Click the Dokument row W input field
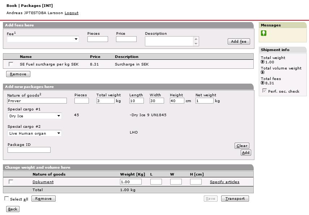 coord(176,182)
